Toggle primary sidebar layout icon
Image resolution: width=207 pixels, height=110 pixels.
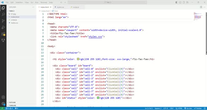(x=177, y=2)
